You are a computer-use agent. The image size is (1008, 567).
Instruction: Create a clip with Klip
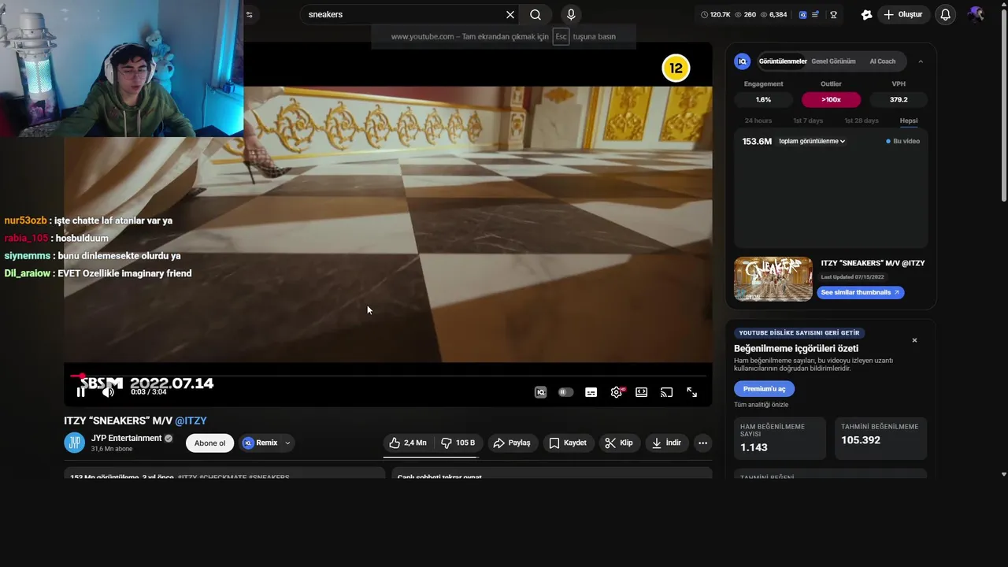tap(619, 443)
